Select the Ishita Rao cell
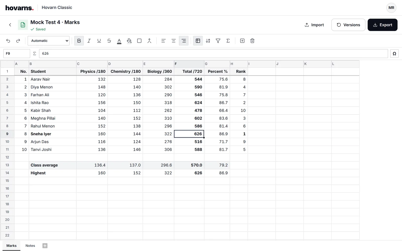 [x=53, y=103]
